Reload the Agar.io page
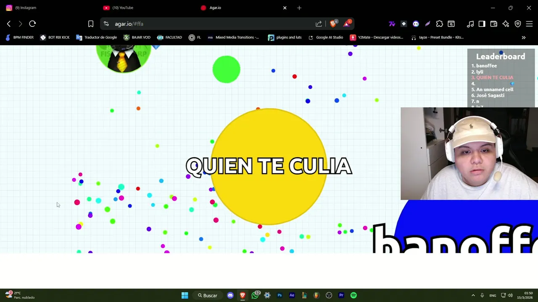Screen dimensions: 538x302 click(32, 24)
